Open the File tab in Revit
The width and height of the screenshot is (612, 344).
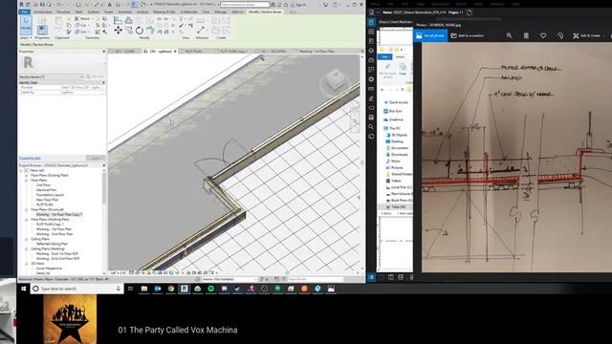pyautogui.click(x=24, y=12)
